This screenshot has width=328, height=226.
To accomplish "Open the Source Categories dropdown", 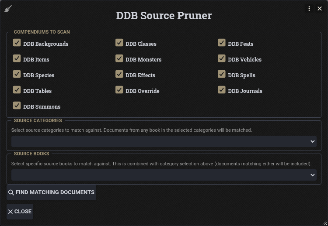I will (164, 141).
